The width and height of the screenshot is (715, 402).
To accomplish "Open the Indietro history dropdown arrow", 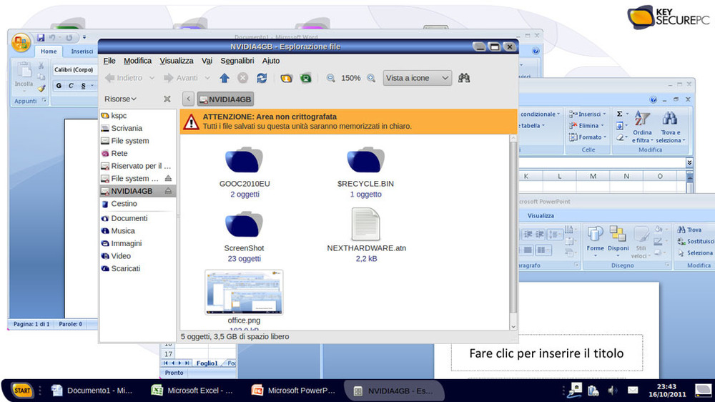I will [x=152, y=78].
